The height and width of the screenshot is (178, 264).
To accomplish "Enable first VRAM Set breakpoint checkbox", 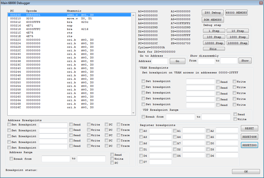I will coord(143,81).
